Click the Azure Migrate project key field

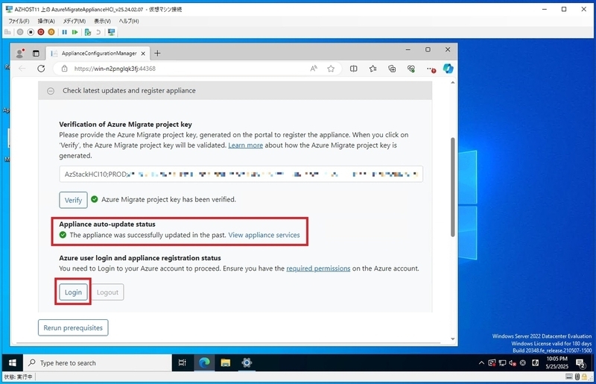click(241, 174)
